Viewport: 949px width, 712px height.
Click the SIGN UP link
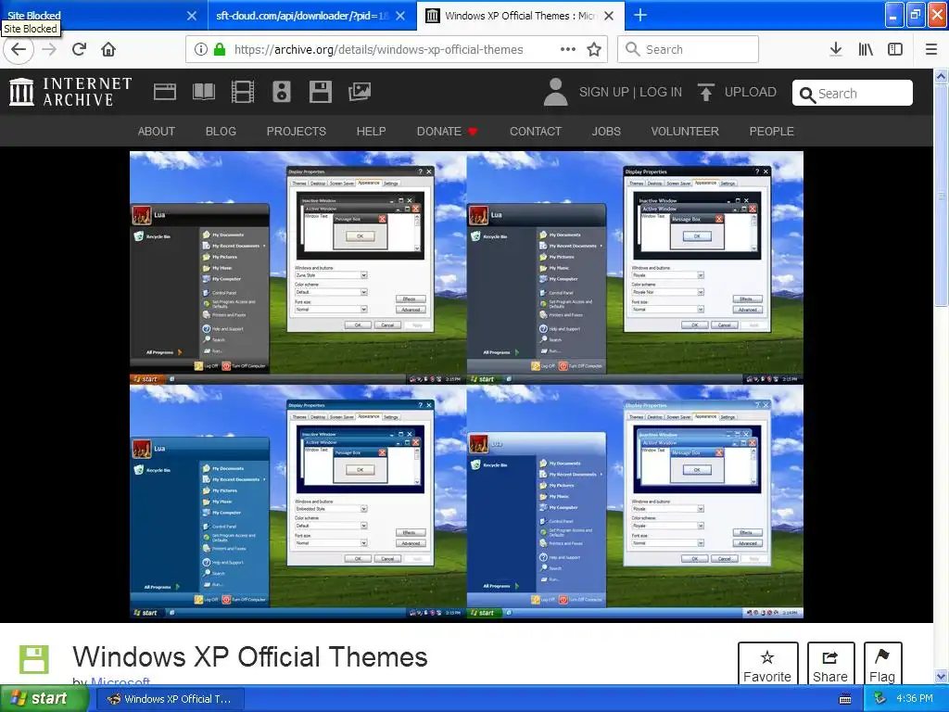(603, 92)
